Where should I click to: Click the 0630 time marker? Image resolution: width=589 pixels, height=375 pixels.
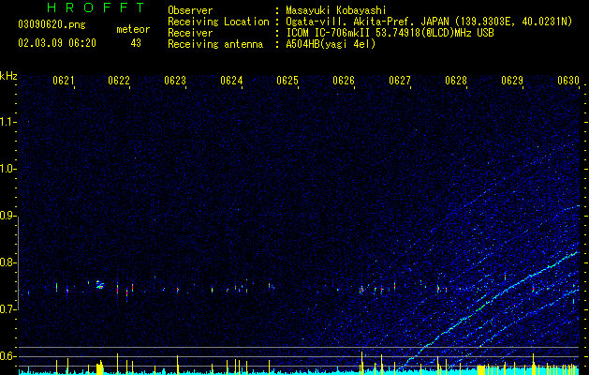click(568, 81)
